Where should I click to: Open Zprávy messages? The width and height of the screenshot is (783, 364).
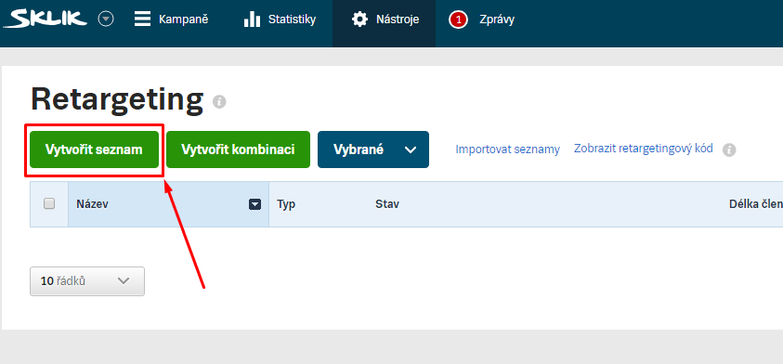point(496,19)
